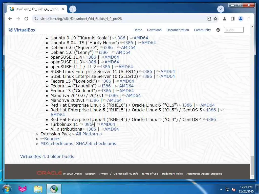This screenshot has width=259, height=194.
Task: Open the Chrome Labs flask icon
Action: 225,19
